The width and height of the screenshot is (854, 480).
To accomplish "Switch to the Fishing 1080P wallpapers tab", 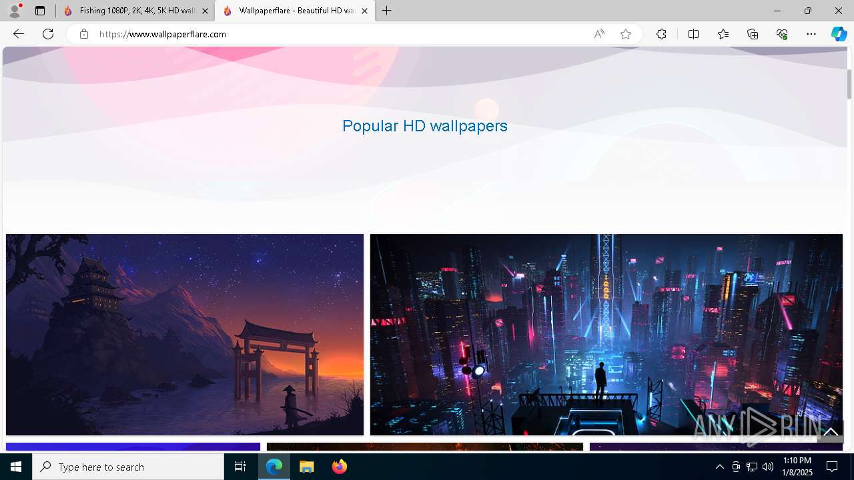I will (135, 11).
